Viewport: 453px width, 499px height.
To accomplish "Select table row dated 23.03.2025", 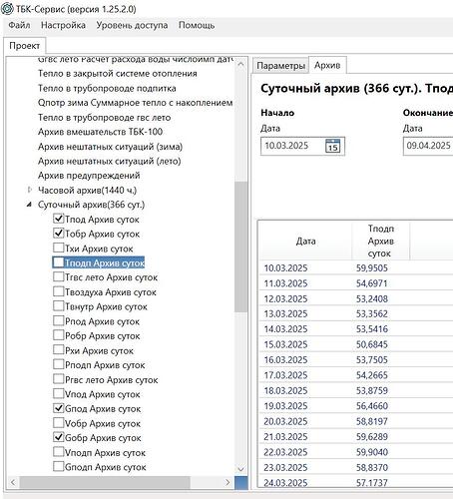I will 356,467.
